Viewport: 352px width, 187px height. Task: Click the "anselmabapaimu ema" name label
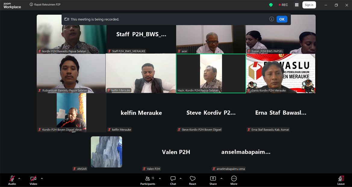point(231,169)
